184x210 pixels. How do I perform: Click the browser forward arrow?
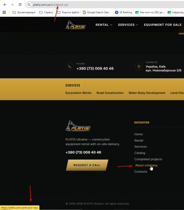coord(12,5)
